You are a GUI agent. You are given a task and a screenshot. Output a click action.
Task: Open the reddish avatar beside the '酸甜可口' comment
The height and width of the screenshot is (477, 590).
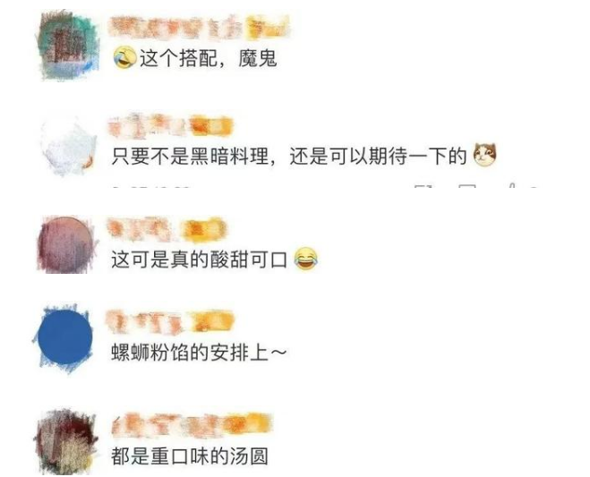pos(66,244)
